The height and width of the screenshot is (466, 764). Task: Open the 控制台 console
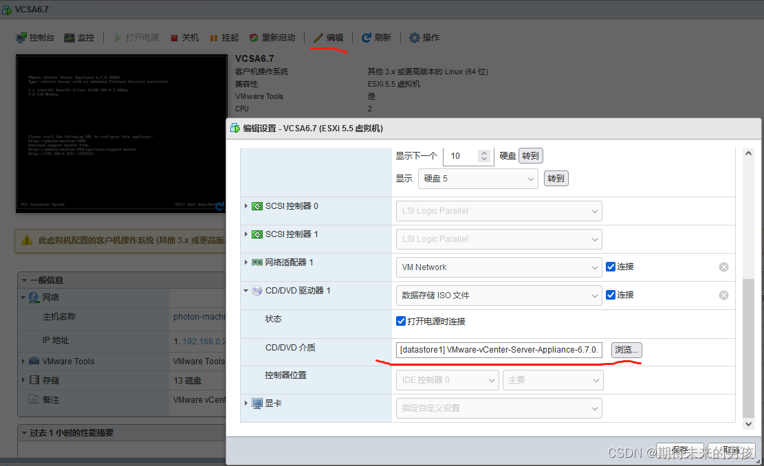pyautogui.click(x=35, y=38)
